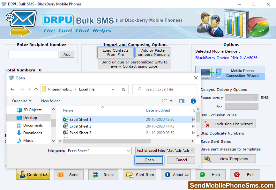
Task: Click View Templates button
Action: click(x=228, y=159)
